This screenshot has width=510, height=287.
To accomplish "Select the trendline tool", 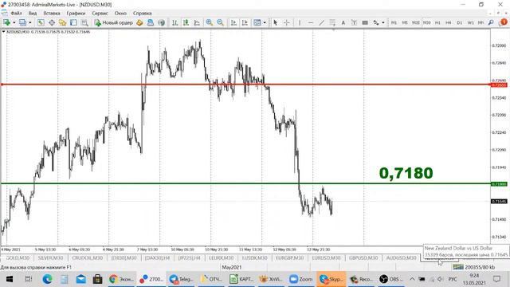I will click(321, 22).
